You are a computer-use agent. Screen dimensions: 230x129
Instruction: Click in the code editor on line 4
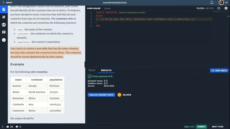(154, 23)
